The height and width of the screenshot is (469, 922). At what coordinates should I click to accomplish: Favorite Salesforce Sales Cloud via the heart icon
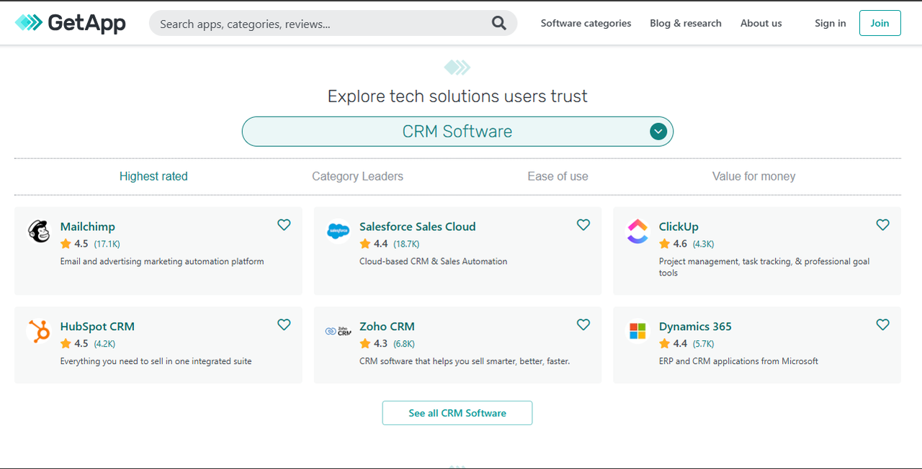(x=583, y=225)
